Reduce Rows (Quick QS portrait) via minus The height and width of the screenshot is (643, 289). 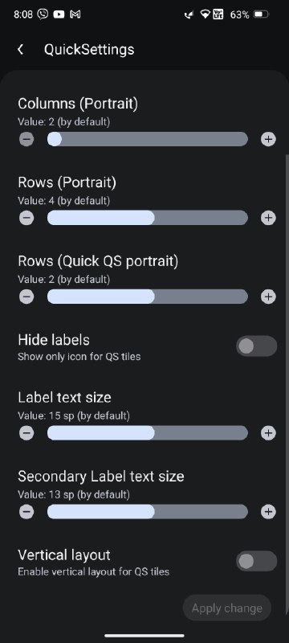tap(26, 297)
